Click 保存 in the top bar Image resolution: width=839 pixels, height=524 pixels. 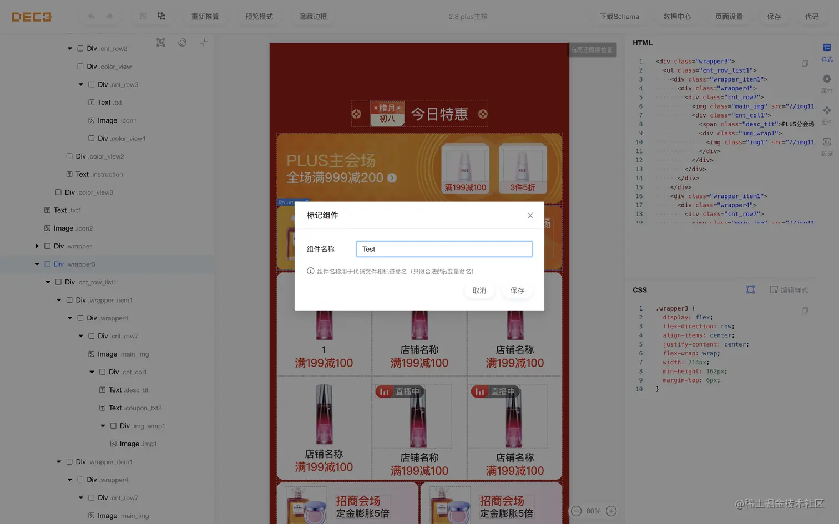tap(774, 17)
